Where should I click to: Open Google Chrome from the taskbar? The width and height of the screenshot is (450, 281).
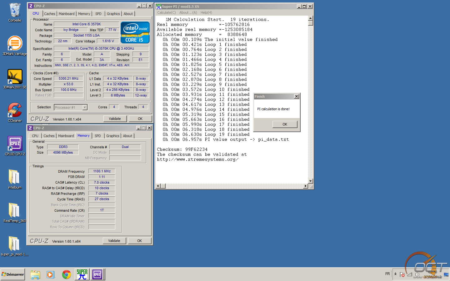(66, 274)
